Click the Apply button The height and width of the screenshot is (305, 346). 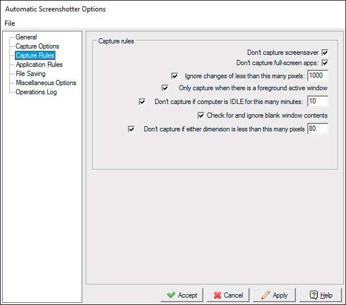[x=274, y=295]
